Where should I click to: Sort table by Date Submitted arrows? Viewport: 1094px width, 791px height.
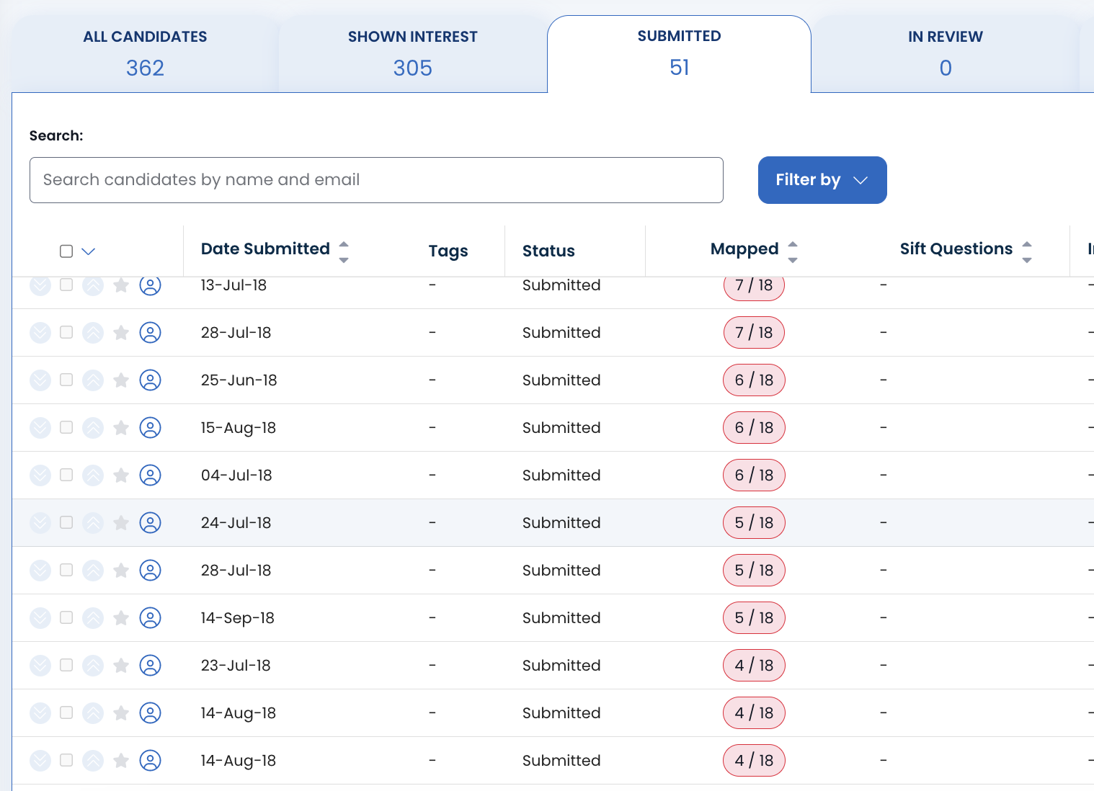pos(344,251)
